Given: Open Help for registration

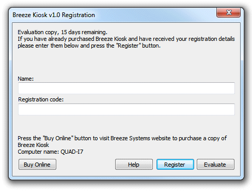Looking at the screenshot, I should point(134,165).
